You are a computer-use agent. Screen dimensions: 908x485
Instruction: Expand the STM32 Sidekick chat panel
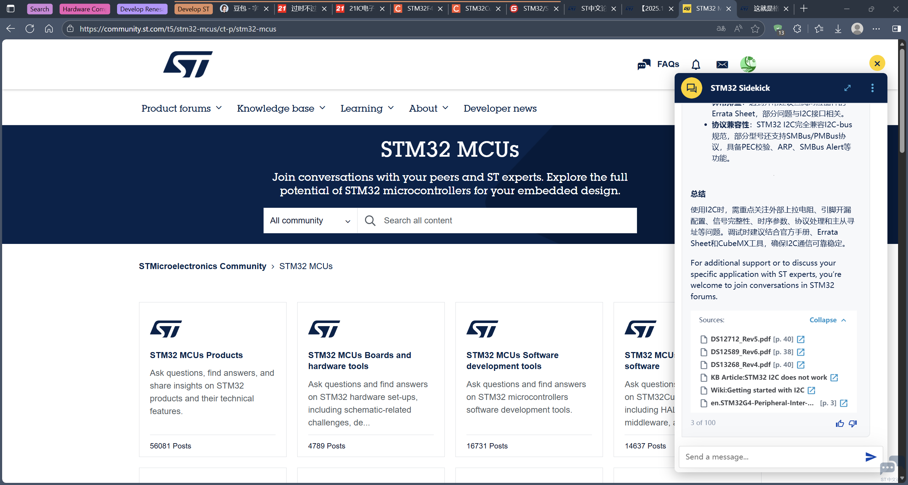[x=847, y=88]
